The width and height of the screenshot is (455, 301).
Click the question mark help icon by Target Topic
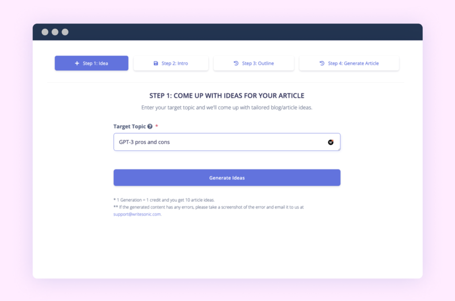tap(150, 127)
